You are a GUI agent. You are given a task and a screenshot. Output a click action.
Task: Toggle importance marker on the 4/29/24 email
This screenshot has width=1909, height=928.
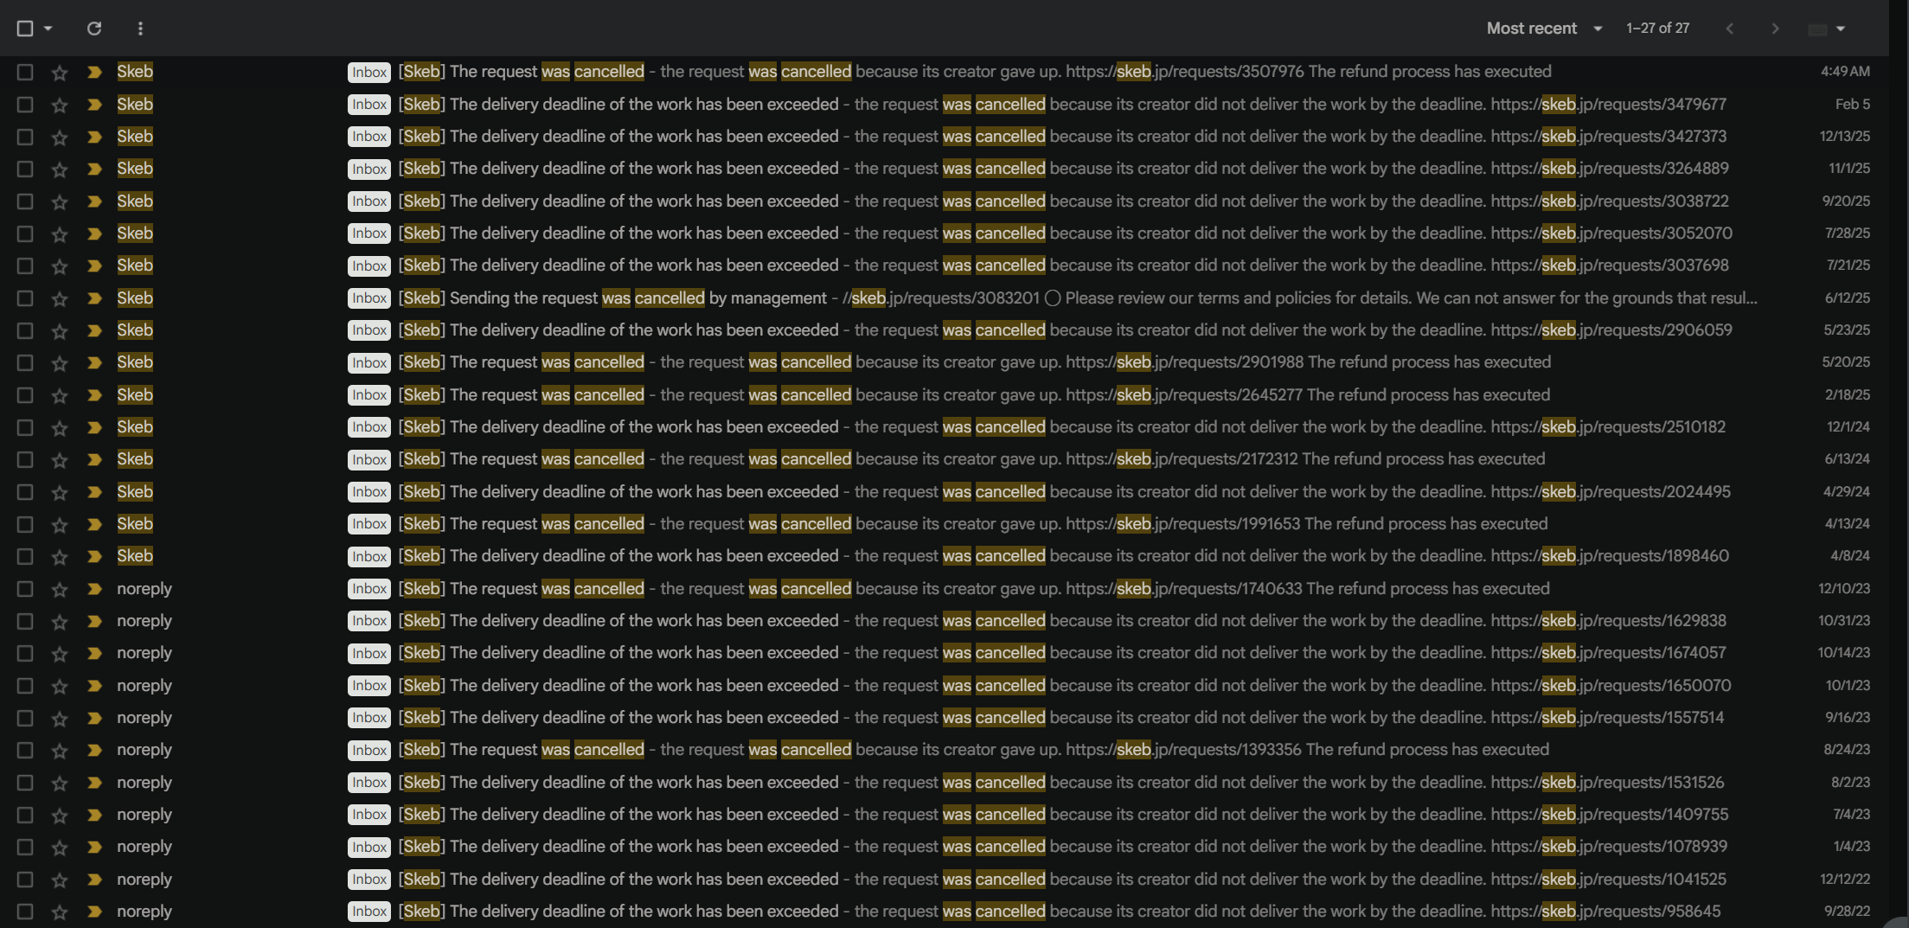94,492
